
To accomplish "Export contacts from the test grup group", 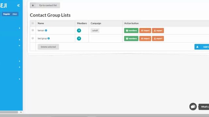I will pyautogui.click(x=158, y=38).
